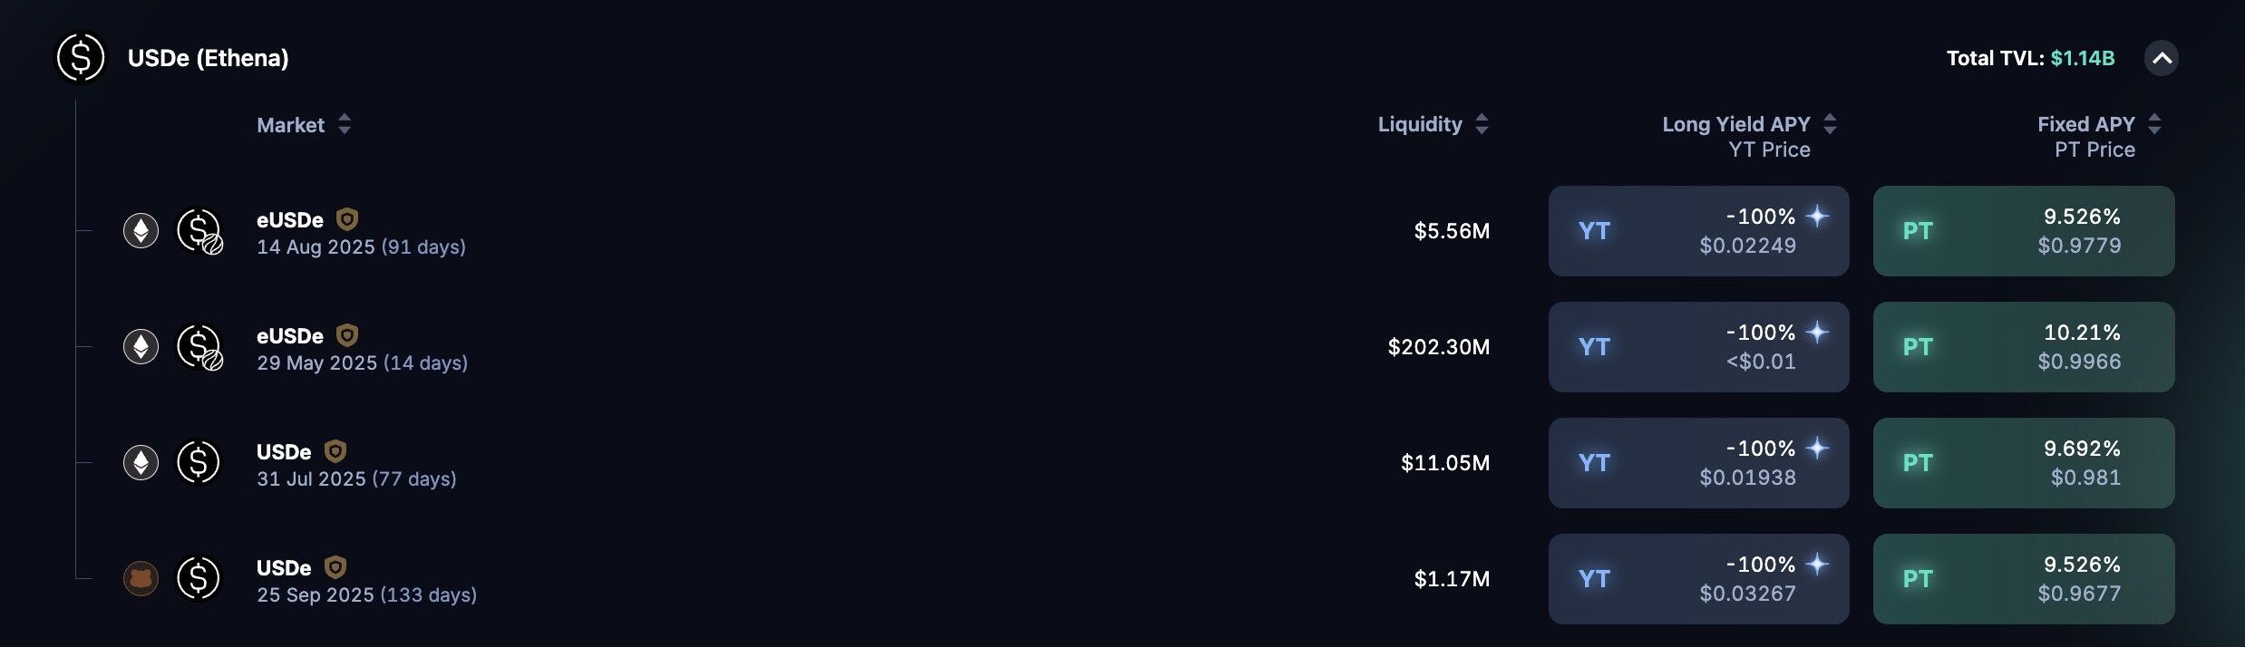The width and height of the screenshot is (2245, 647).
Task: Sort markets by the Market column
Action: coord(345,124)
